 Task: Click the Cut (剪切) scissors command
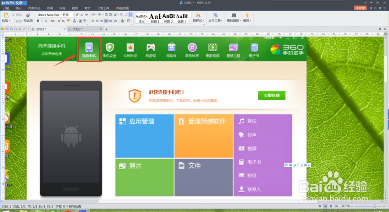click(17, 15)
